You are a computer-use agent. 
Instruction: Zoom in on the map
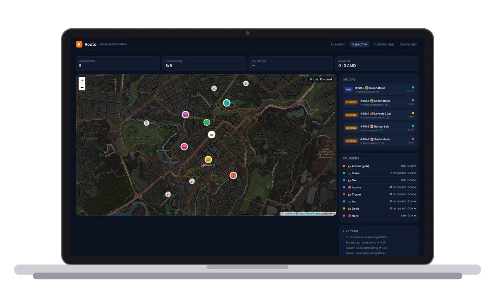(x=82, y=81)
